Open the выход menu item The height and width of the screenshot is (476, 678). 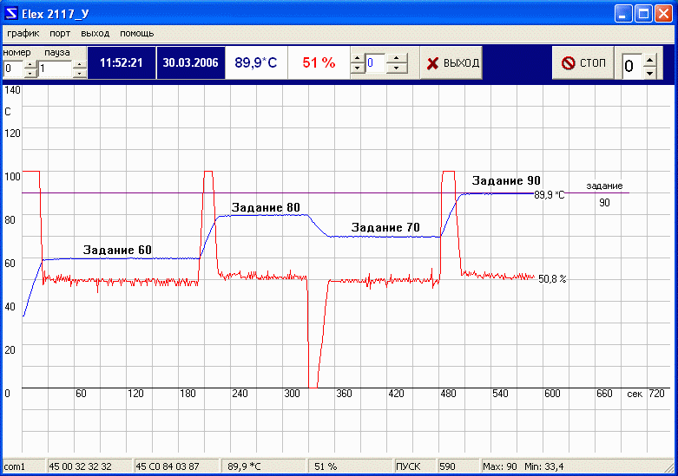(x=95, y=34)
